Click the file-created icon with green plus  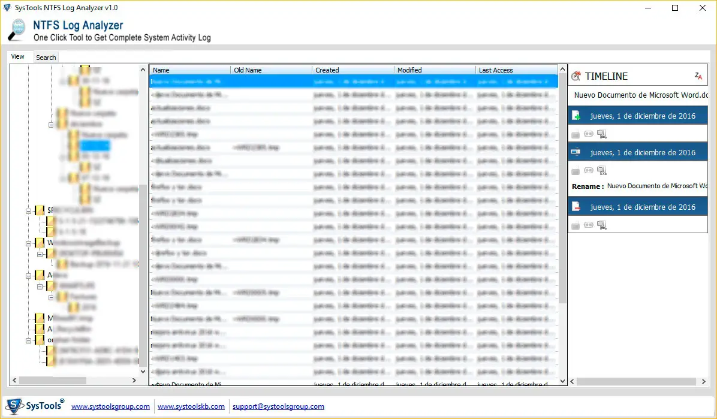[x=576, y=116]
